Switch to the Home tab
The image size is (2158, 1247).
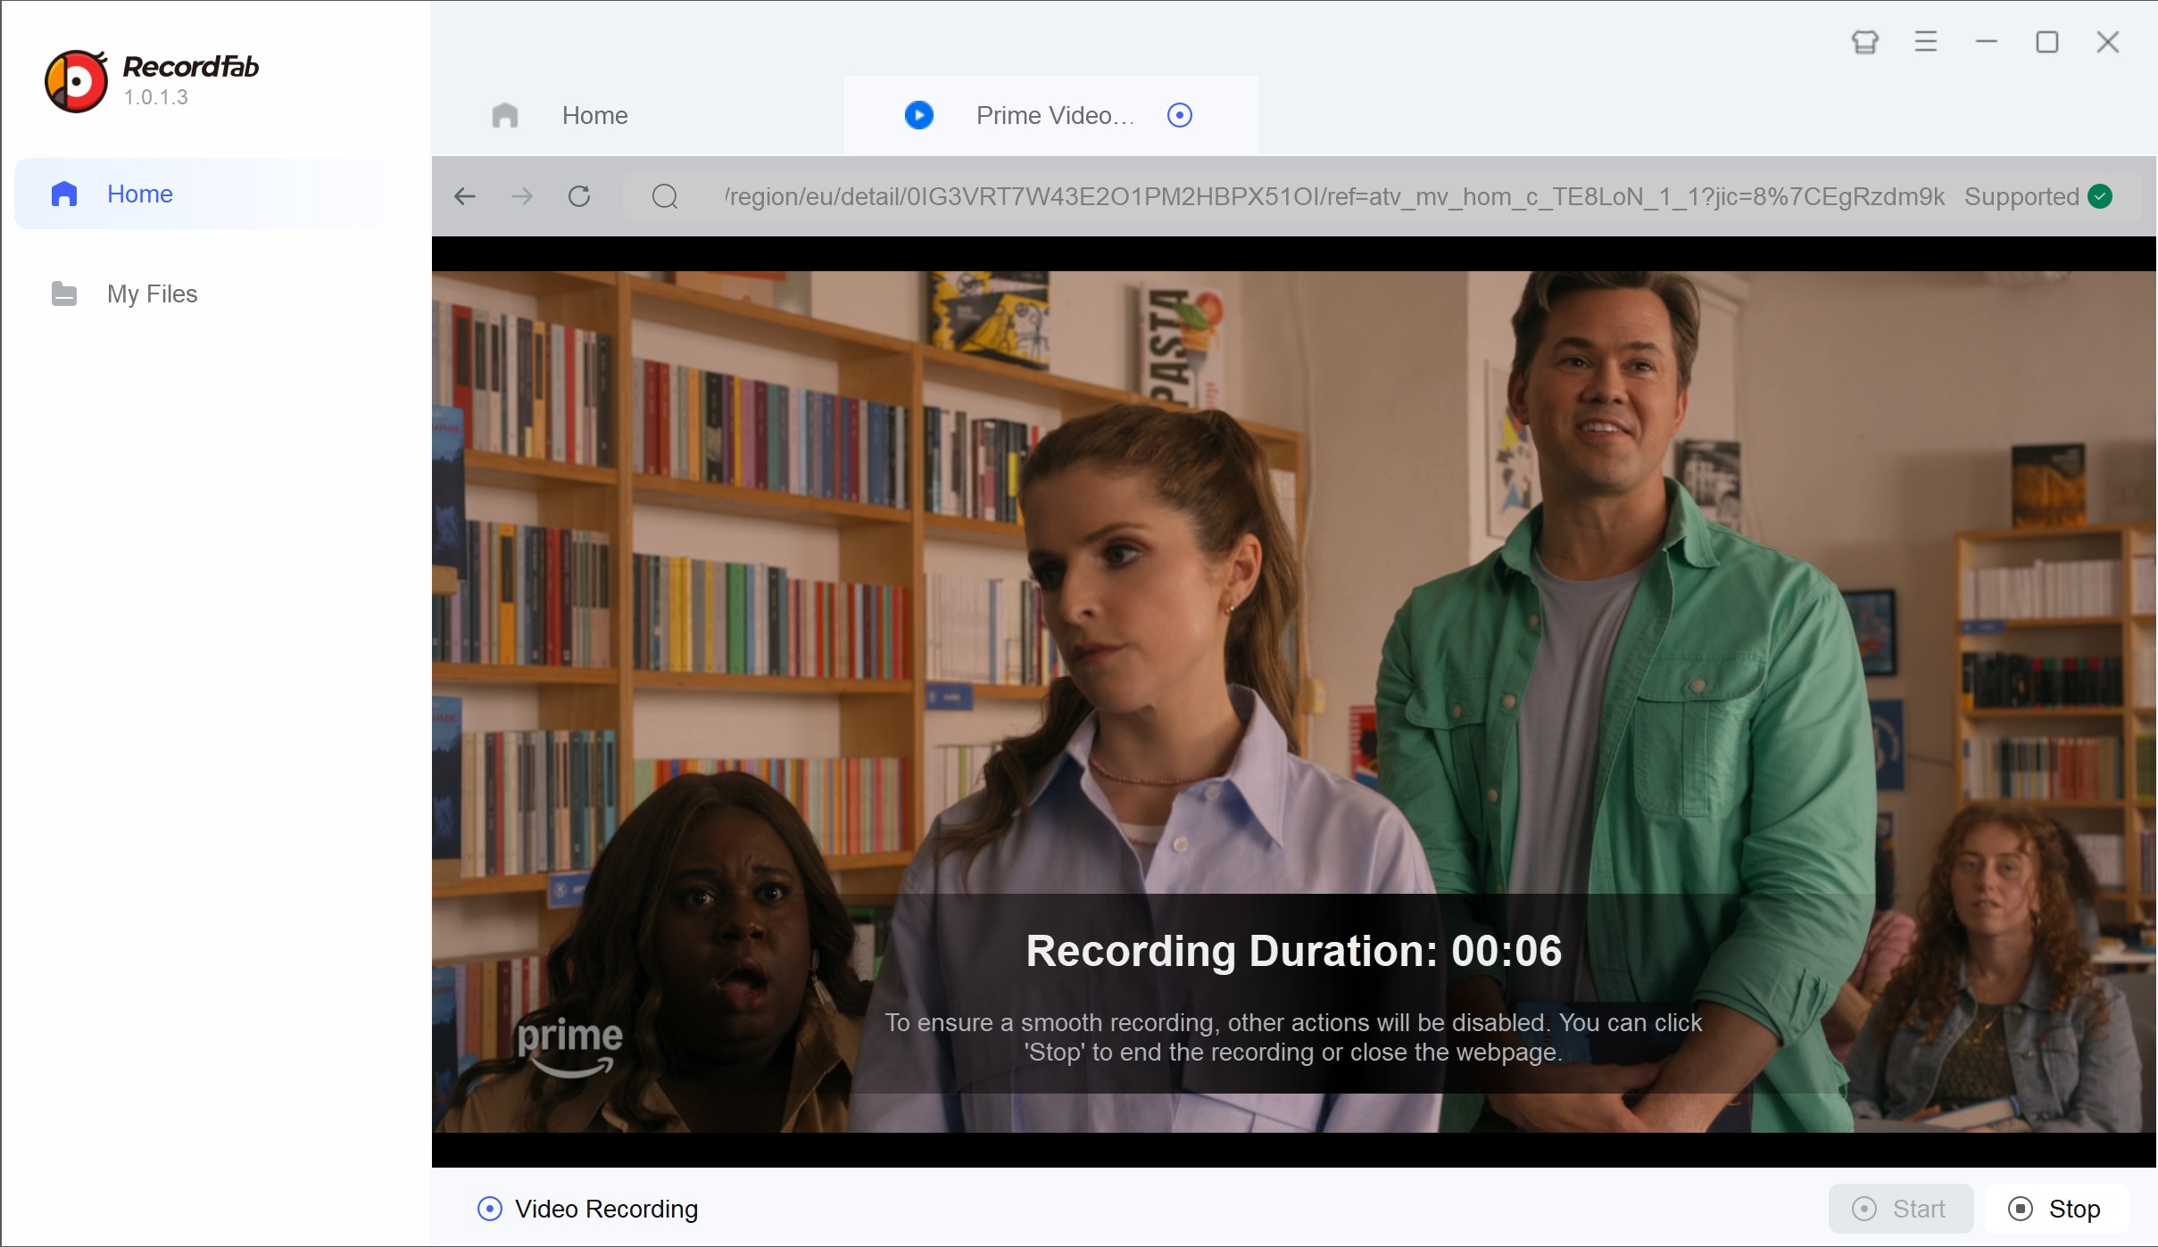pos(637,115)
